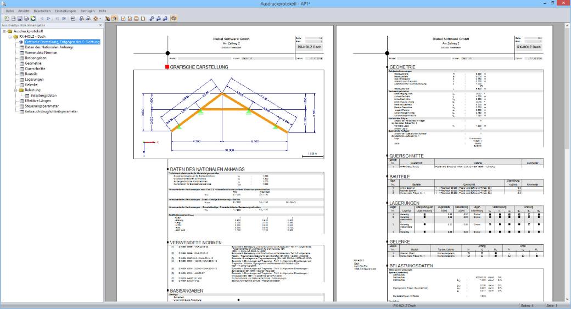Click the second of four orange document icons
Image resolution: width=571 pixels, height=309 pixels.
[130, 18]
